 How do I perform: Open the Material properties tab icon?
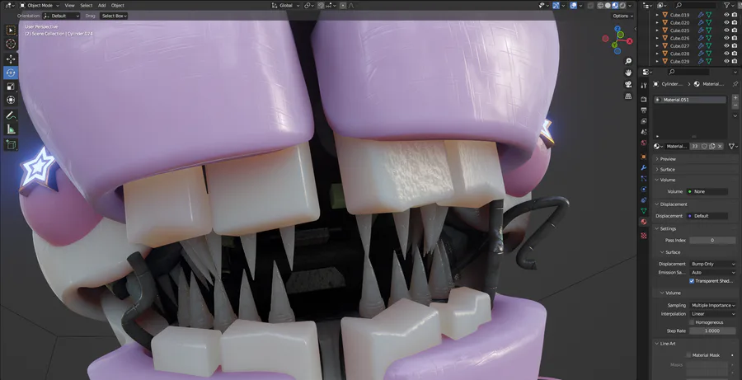(644, 222)
